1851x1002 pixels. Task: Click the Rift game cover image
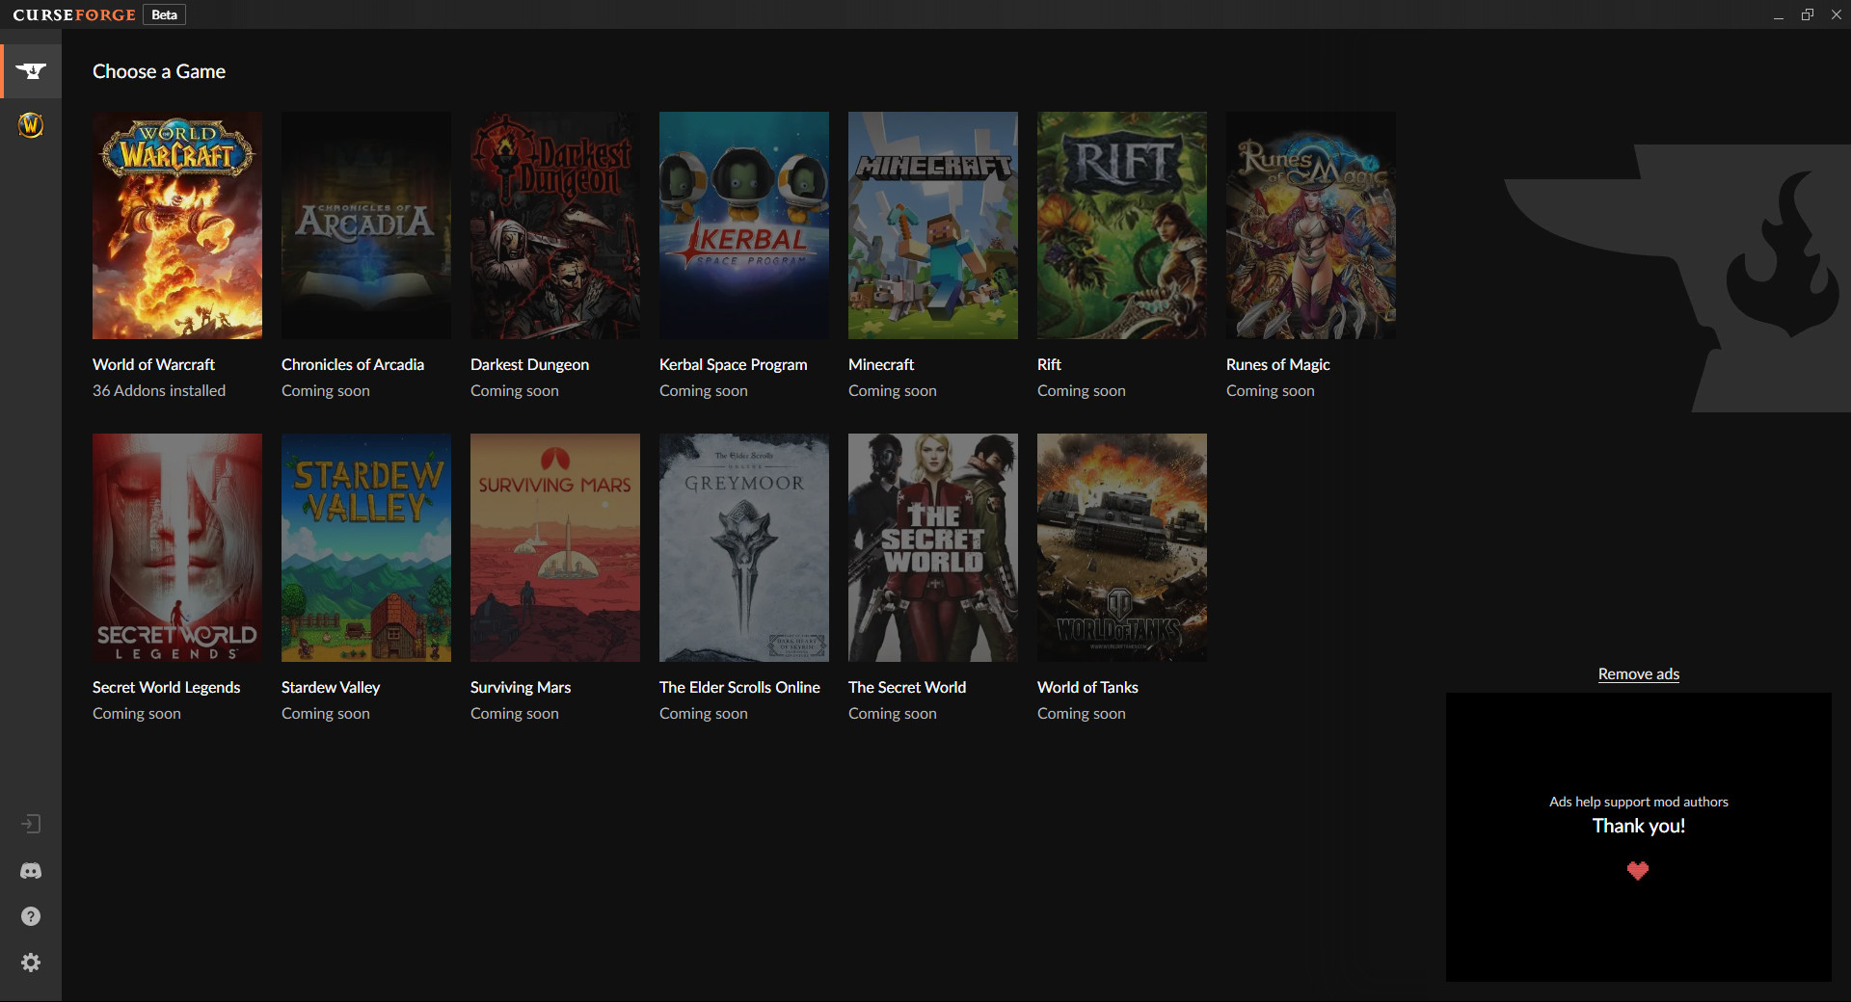1121,225
